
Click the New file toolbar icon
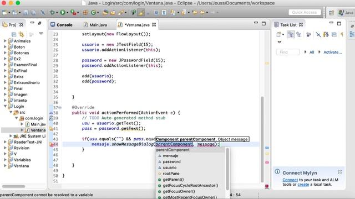point(4,13)
